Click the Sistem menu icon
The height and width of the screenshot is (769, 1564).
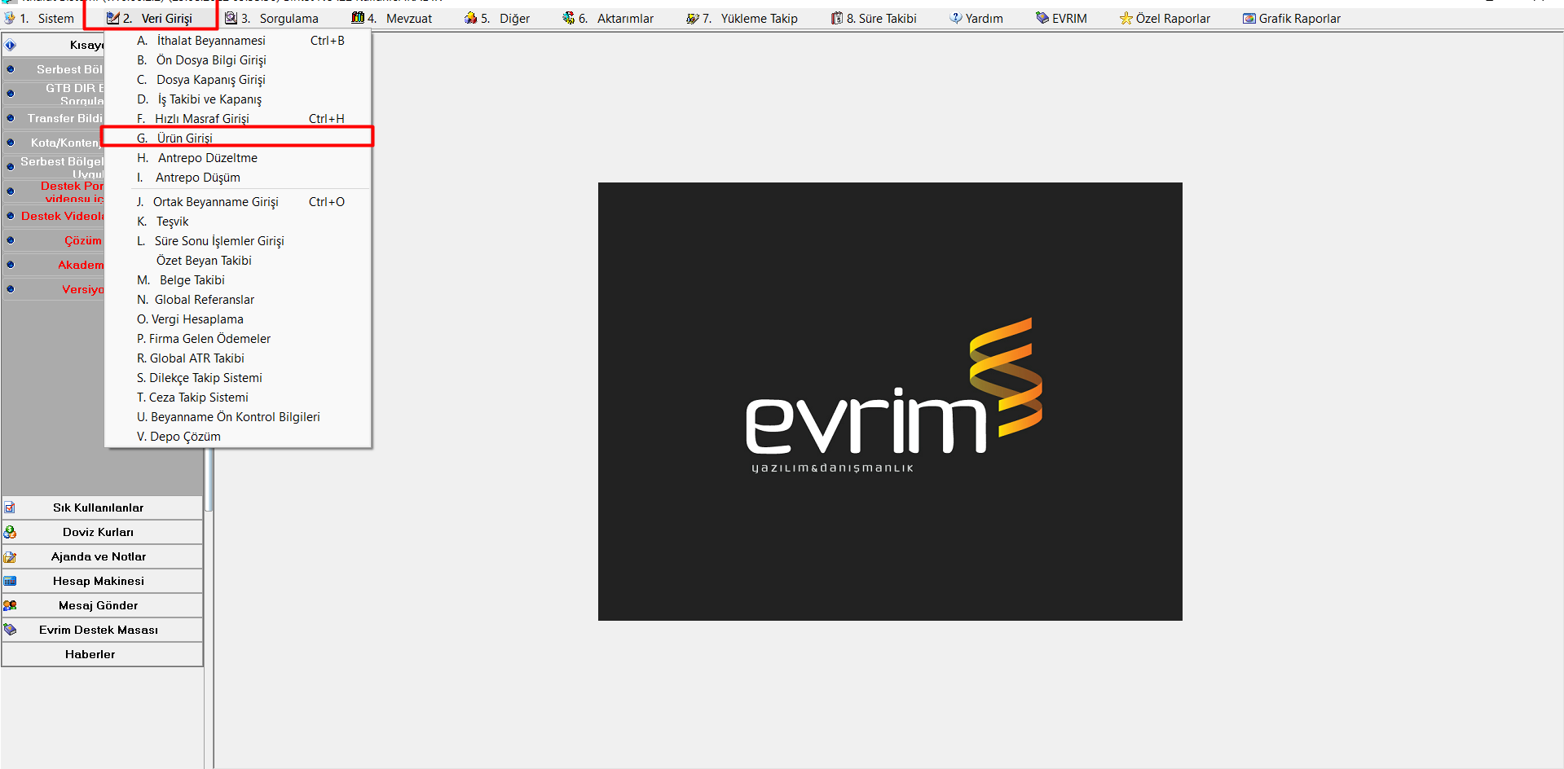(x=10, y=18)
